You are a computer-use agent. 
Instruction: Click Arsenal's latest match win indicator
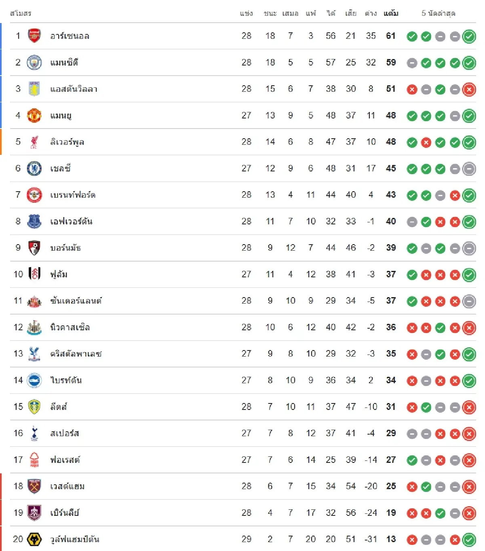coord(469,36)
